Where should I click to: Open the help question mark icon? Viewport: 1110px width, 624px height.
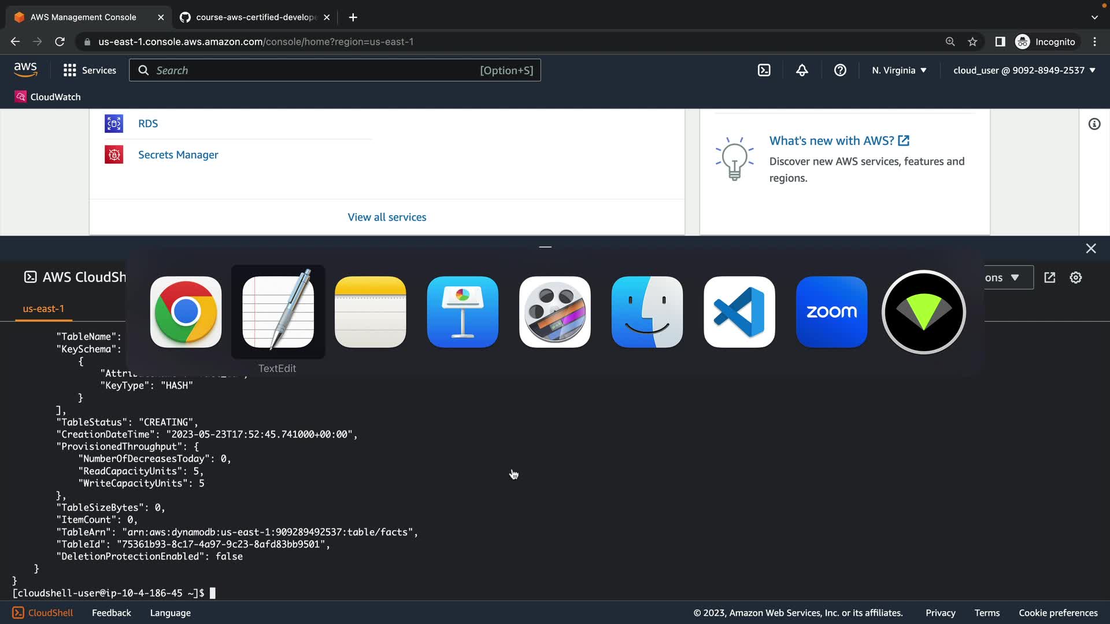tap(840, 70)
